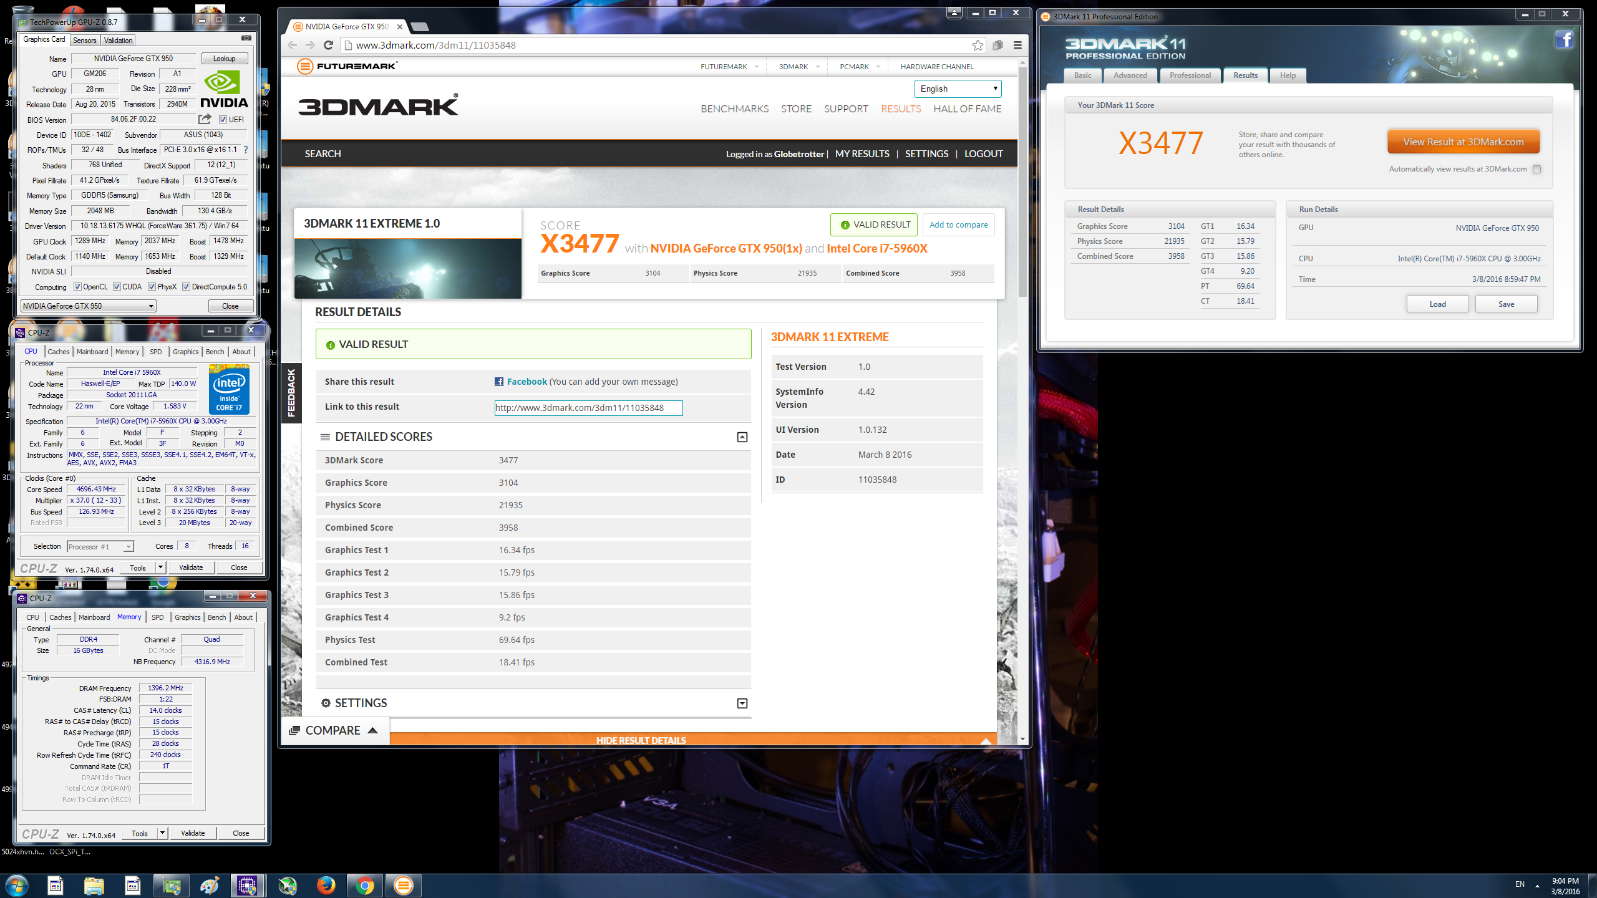Viewport: 1597px width, 898px height.
Task: Open the SPD tab in lower CPU-Z
Action: [x=158, y=617]
